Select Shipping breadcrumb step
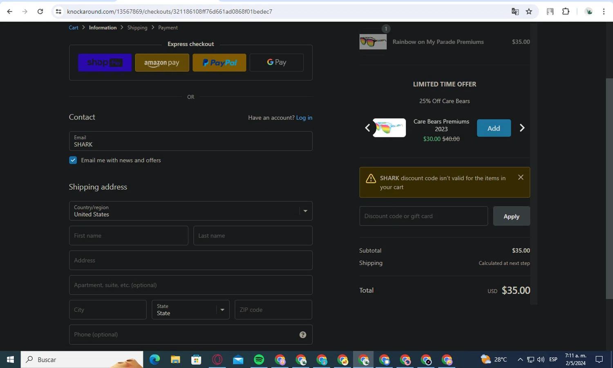613x368 pixels. (137, 27)
